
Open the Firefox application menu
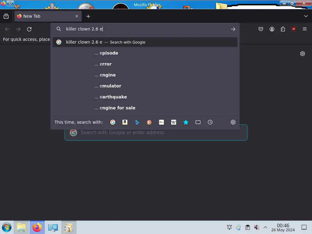click(x=305, y=29)
